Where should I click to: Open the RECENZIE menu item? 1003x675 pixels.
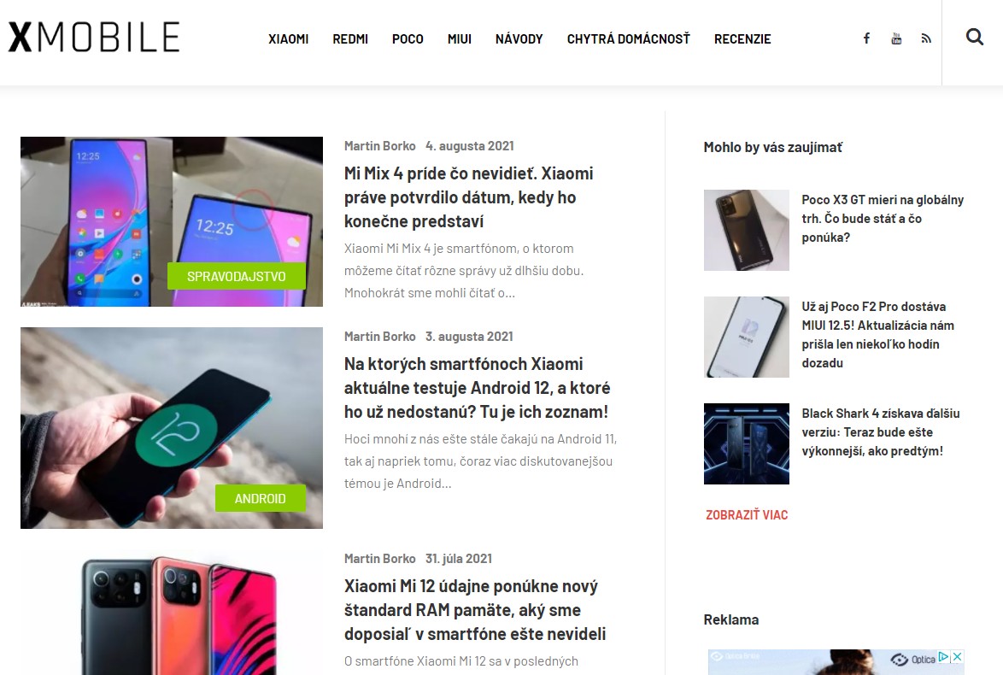tap(742, 39)
